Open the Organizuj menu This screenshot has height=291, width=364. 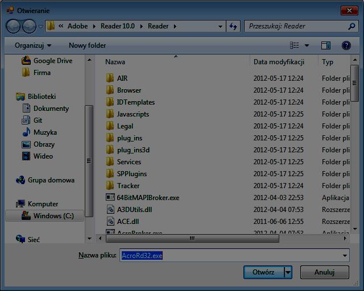(33, 45)
